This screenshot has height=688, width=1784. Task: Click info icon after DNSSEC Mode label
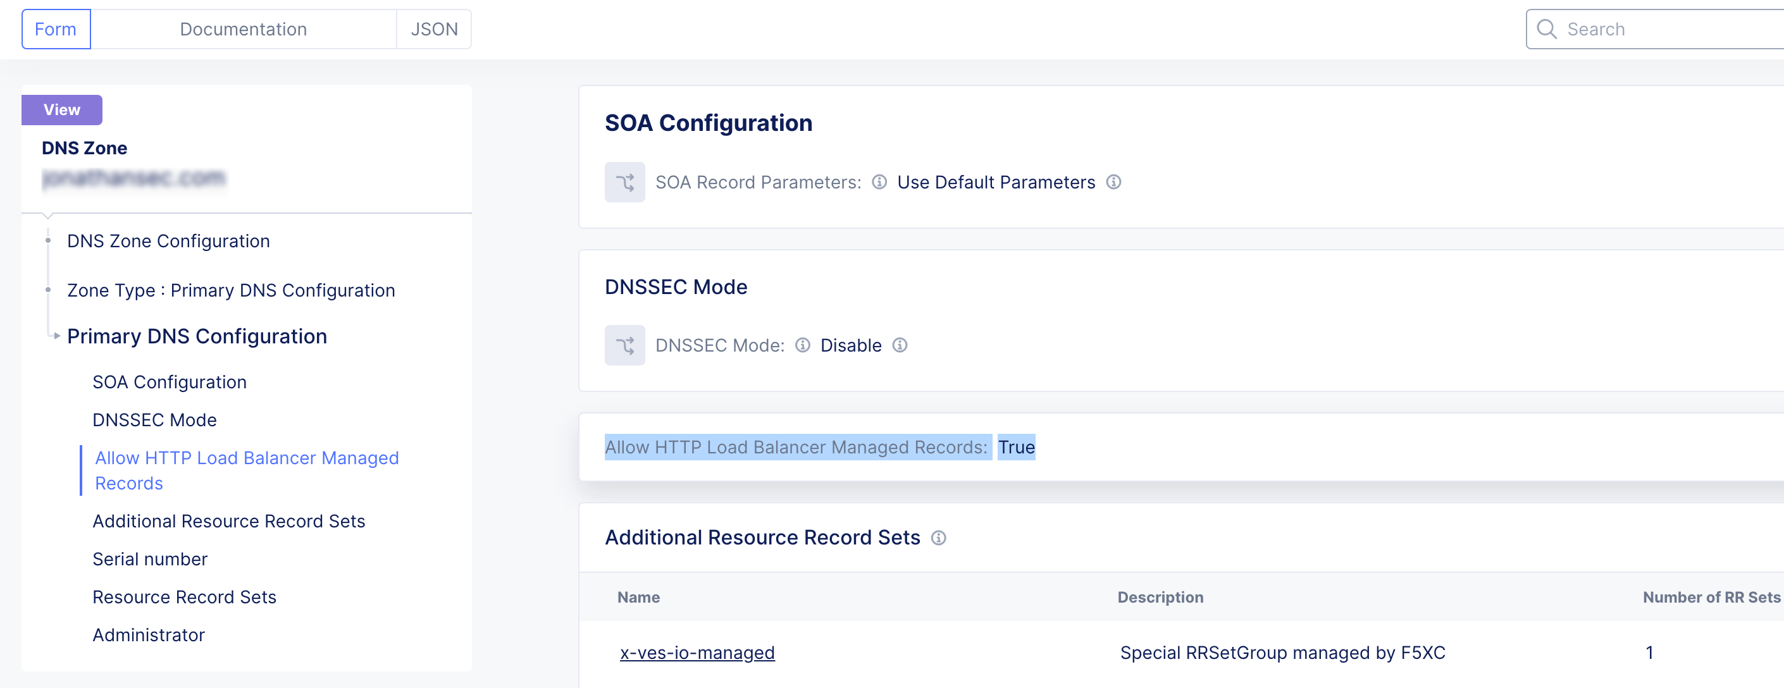(802, 345)
